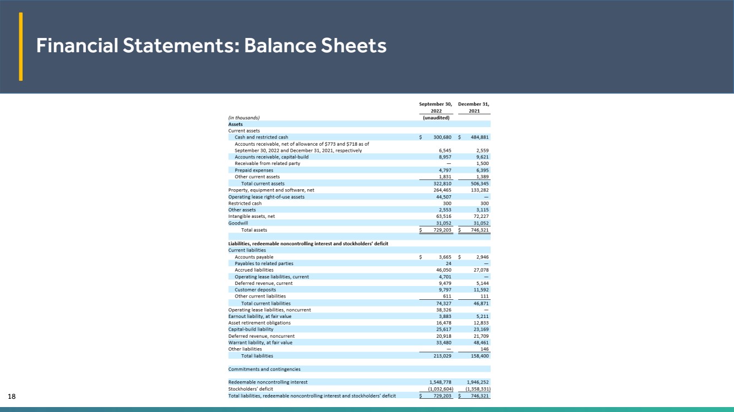The width and height of the screenshot is (734, 412).
Task: Click the 'Prepaid expenses' row label
Action: (x=253, y=171)
